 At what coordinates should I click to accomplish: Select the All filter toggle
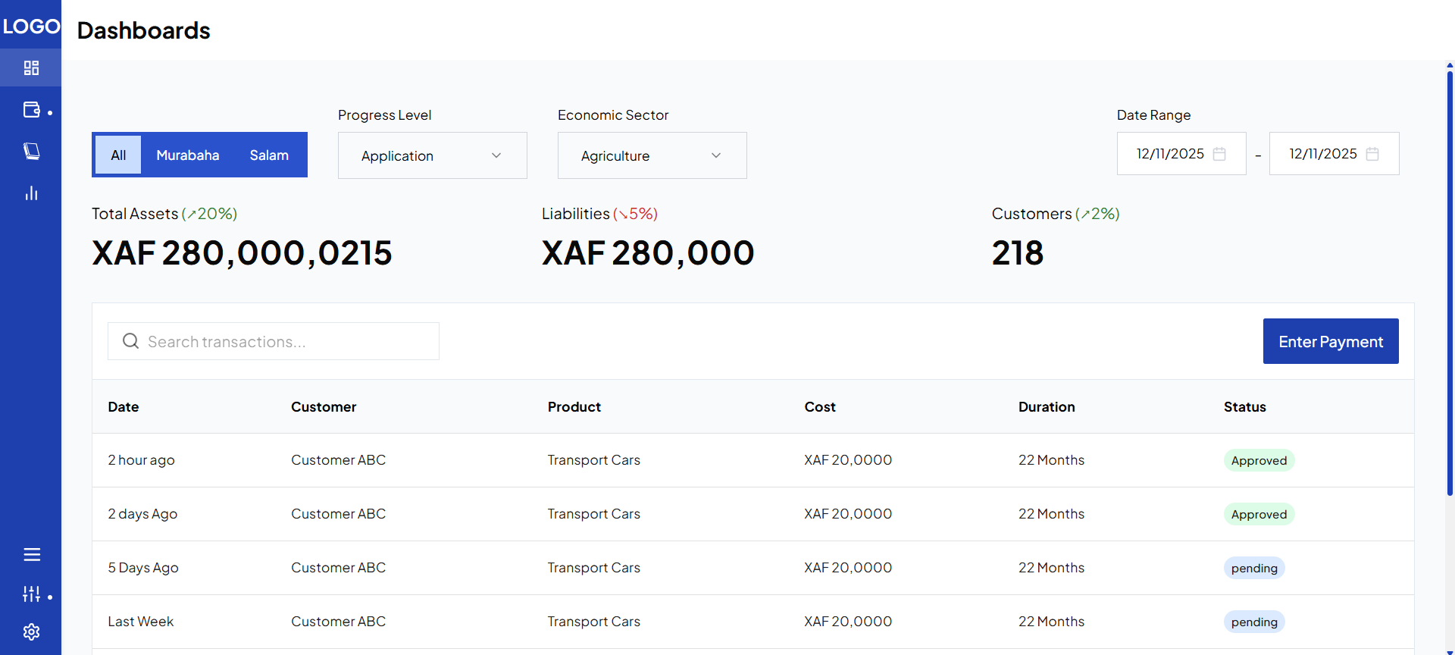[x=118, y=155]
